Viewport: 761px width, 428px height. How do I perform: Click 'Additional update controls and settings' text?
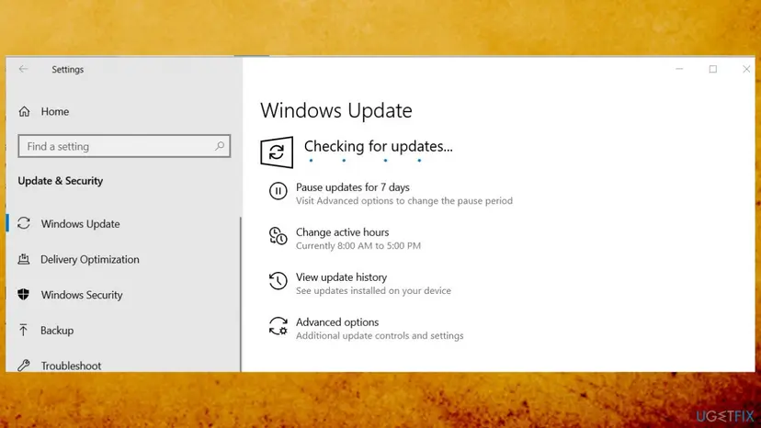coord(380,336)
